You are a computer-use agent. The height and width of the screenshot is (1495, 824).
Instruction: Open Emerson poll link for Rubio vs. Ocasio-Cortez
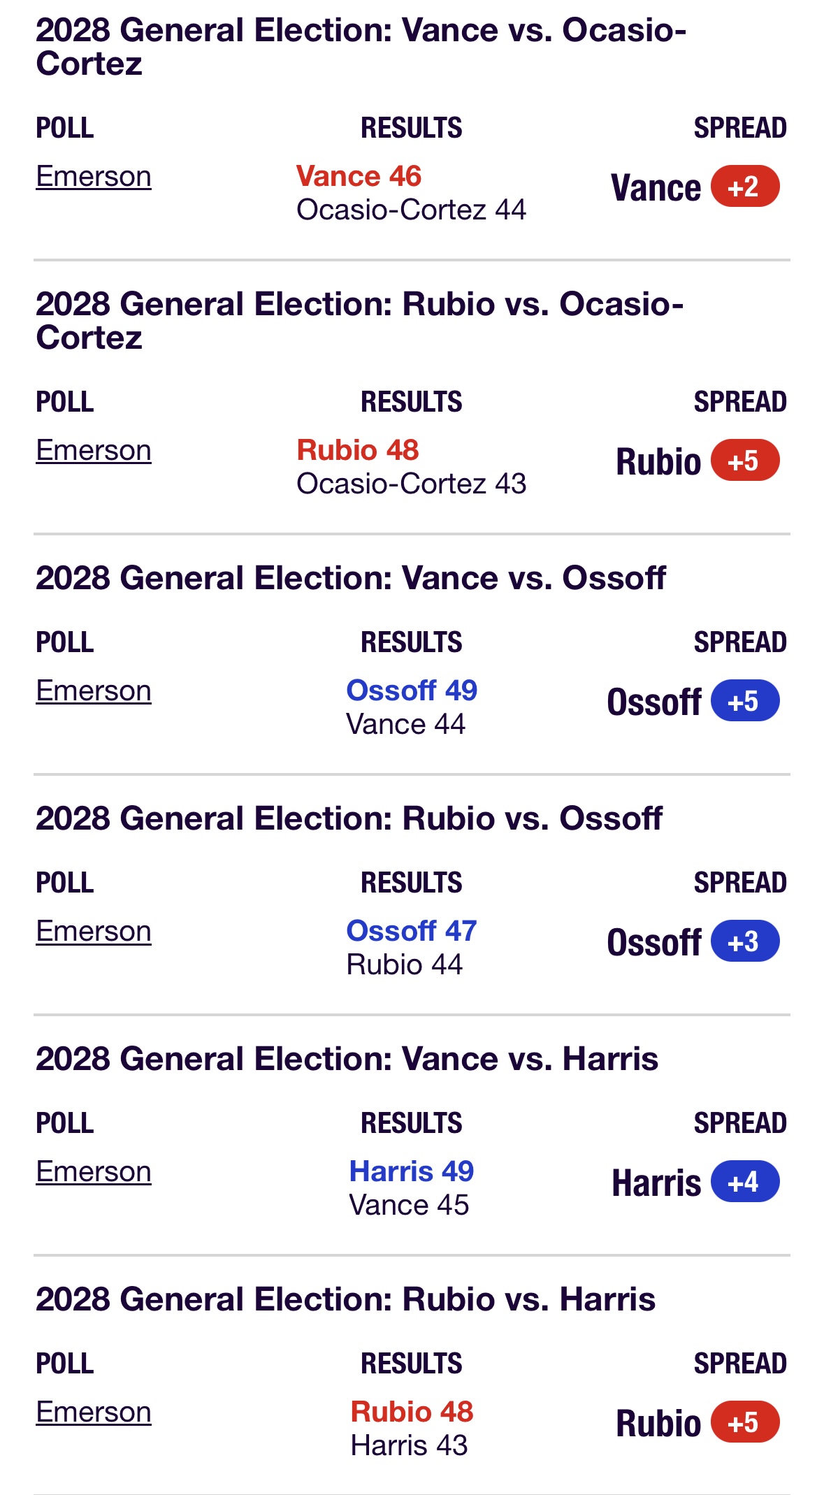94,451
